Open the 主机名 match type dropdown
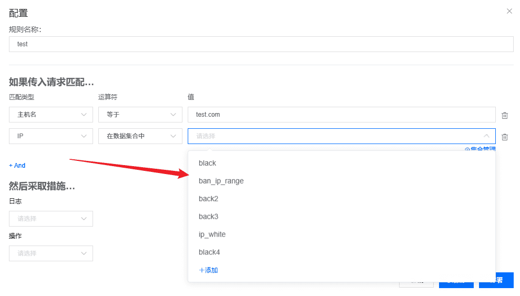Viewport: 520px width, 296px height. click(50, 115)
